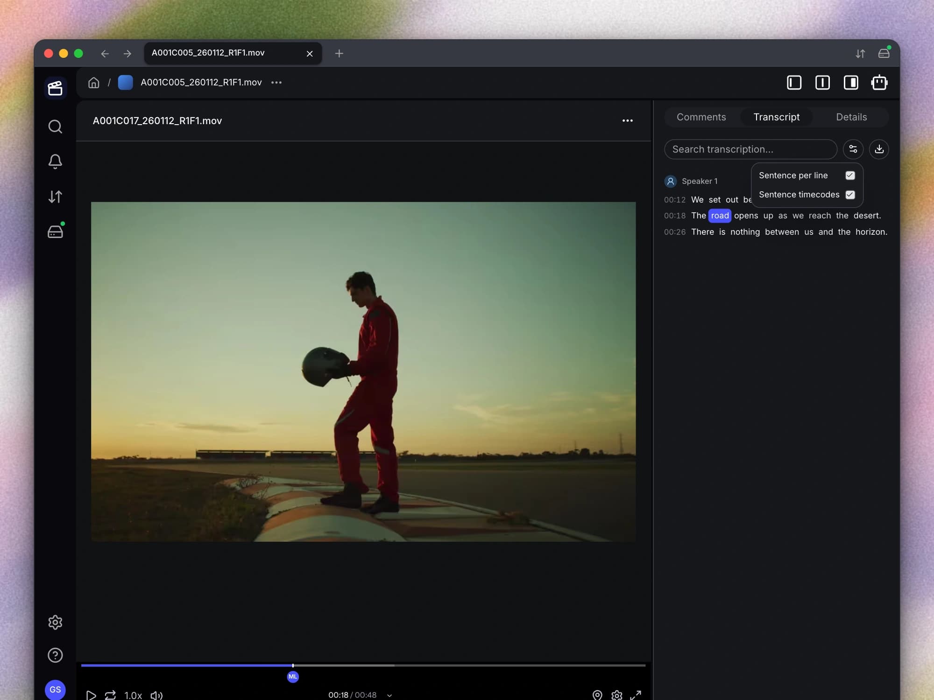Uncheck Sentence per line checkbox
This screenshot has width=934, height=700.
click(850, 175)
